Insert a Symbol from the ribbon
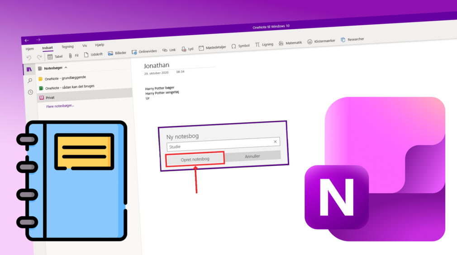 click(233, 46)
